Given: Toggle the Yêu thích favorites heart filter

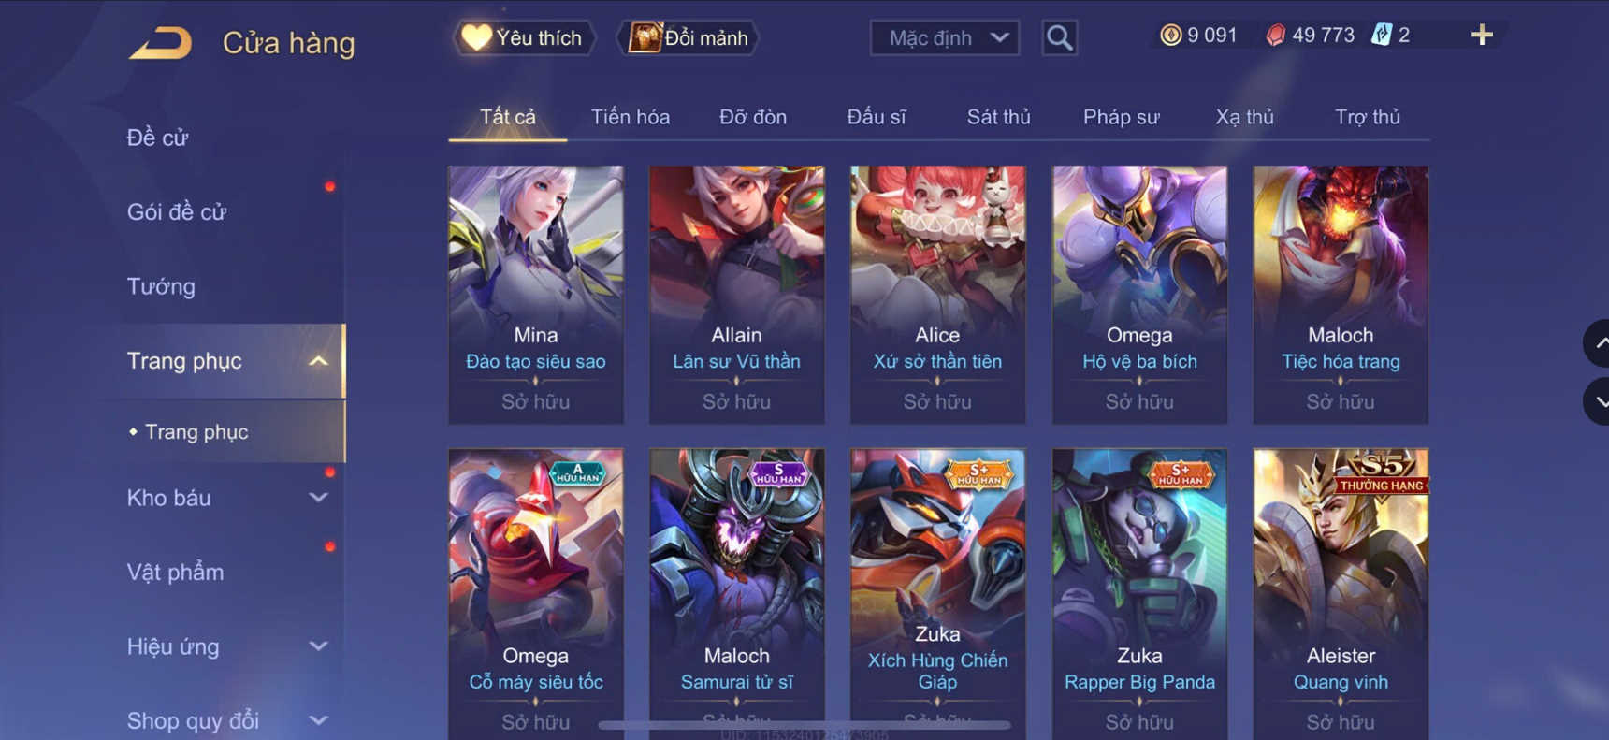Looking at the screenshot, I should (525, 38).
